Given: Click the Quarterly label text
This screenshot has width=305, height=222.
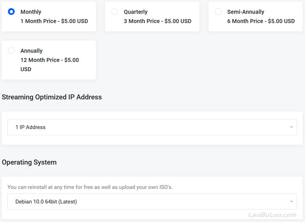Looking at the screenshot, I should pos(135,12).
